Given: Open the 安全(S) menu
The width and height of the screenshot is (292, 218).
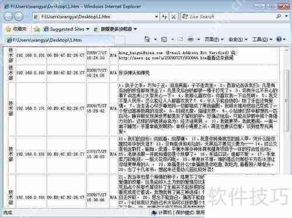Looking at the screenshot, I should pos(238,40).
